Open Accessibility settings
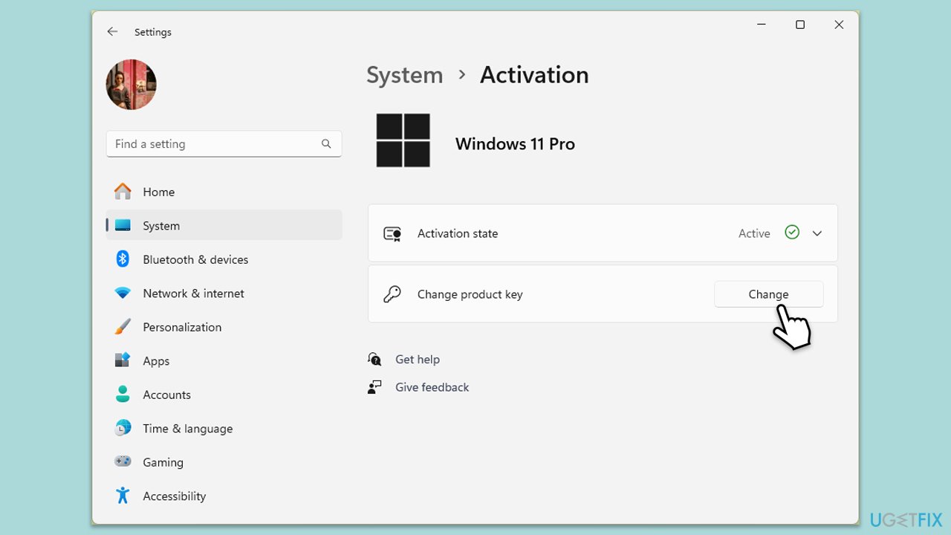951x535 pixels. (224, 496)
